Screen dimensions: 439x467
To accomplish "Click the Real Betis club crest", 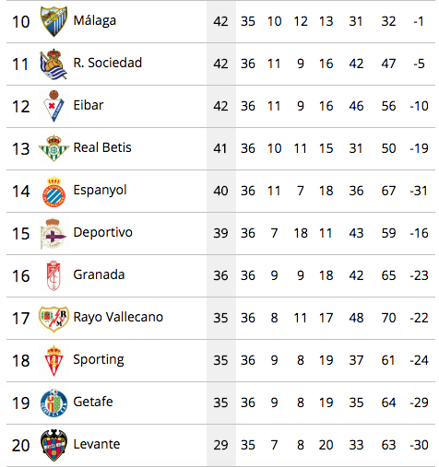I will click(53, 148).
